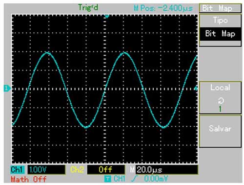Select the Bit Map menu title
This screenshot has width=244, height=185.
coord(220,8)
